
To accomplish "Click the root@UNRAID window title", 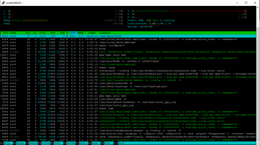I will 14,3.
